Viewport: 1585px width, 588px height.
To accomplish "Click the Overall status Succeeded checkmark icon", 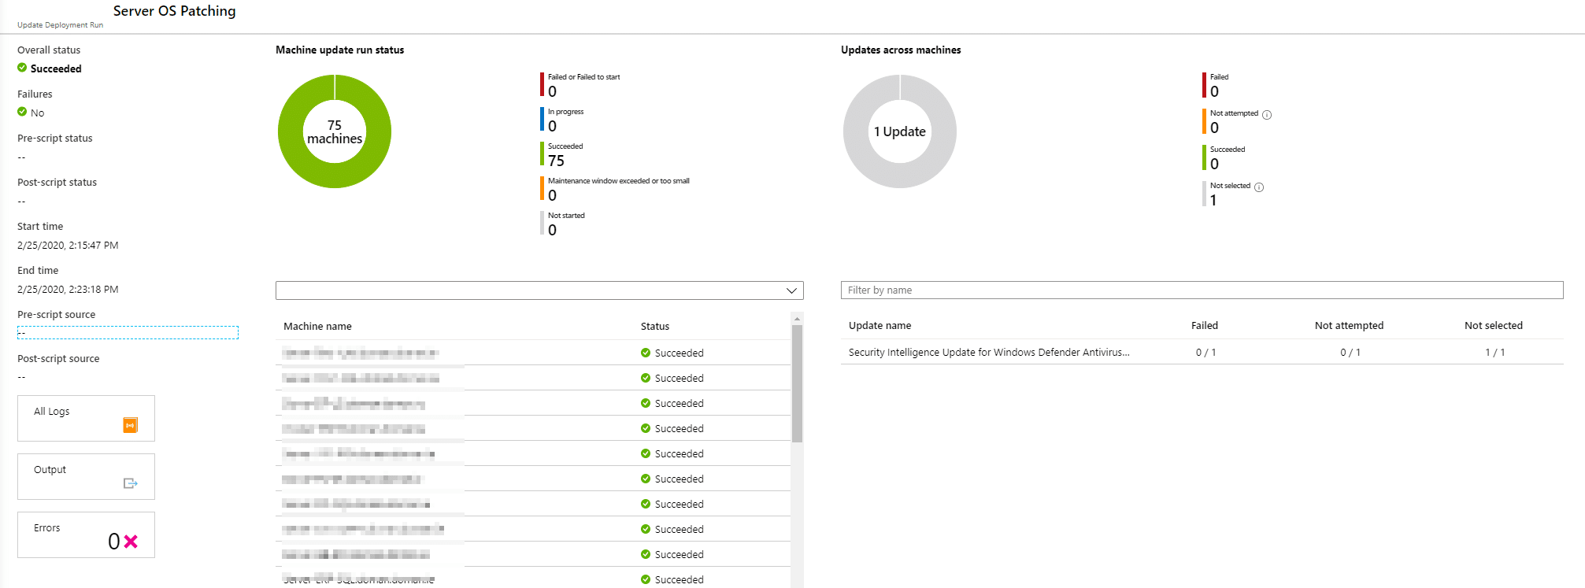I will (x=22, y=68).
